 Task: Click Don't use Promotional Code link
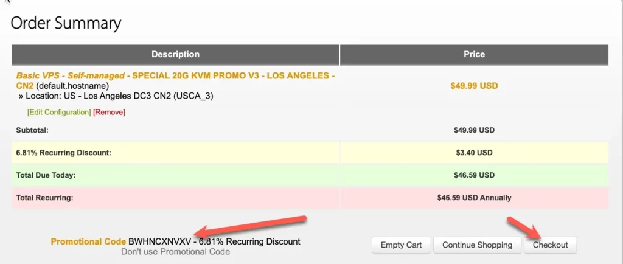175,252
